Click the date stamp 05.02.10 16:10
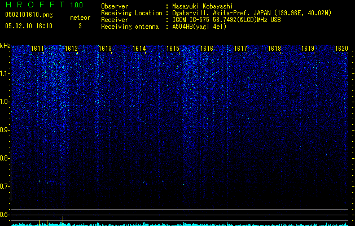Image resolution: width=355 pixels, height=226 pixels. [29, 26]
